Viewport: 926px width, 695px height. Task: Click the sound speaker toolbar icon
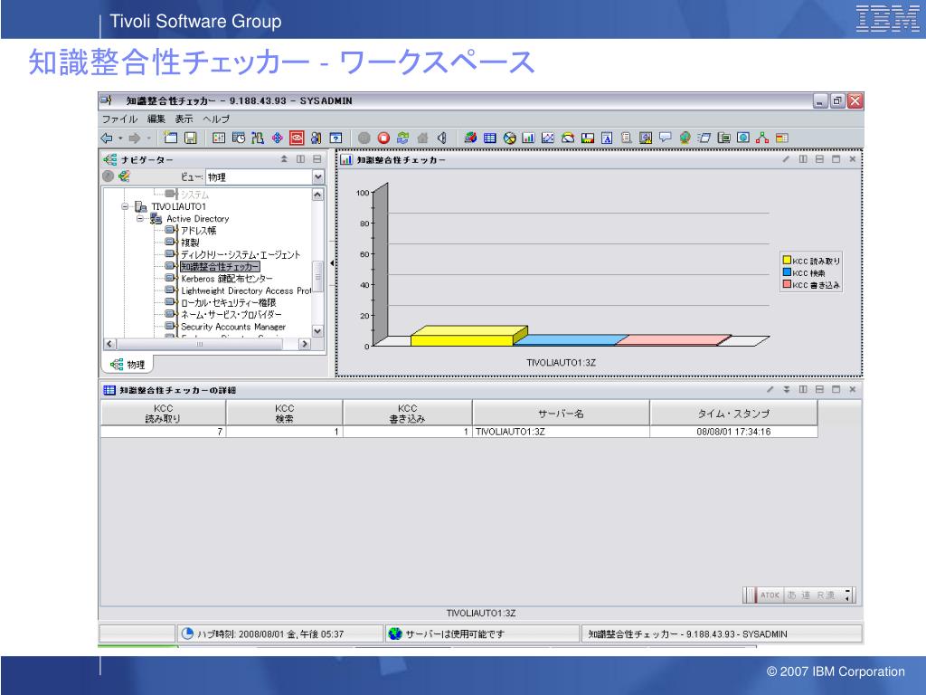coord(441,138)
